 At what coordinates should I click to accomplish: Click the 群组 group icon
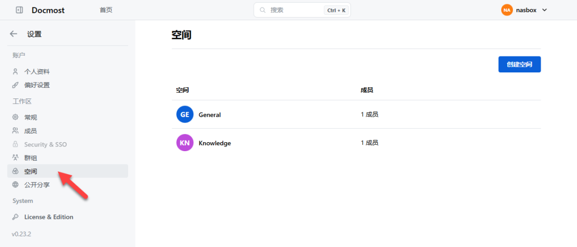[x=15, y=158]
